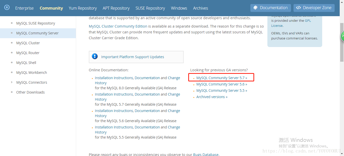
Task: Open MySQL Shell in sidebar
Action: click(26, 63)
